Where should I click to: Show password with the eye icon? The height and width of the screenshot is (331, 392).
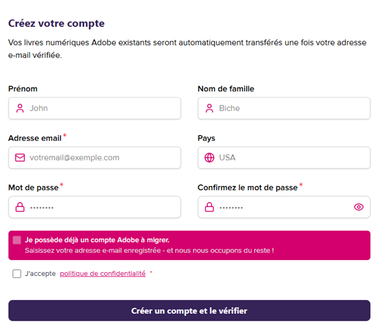coord(359,207)
